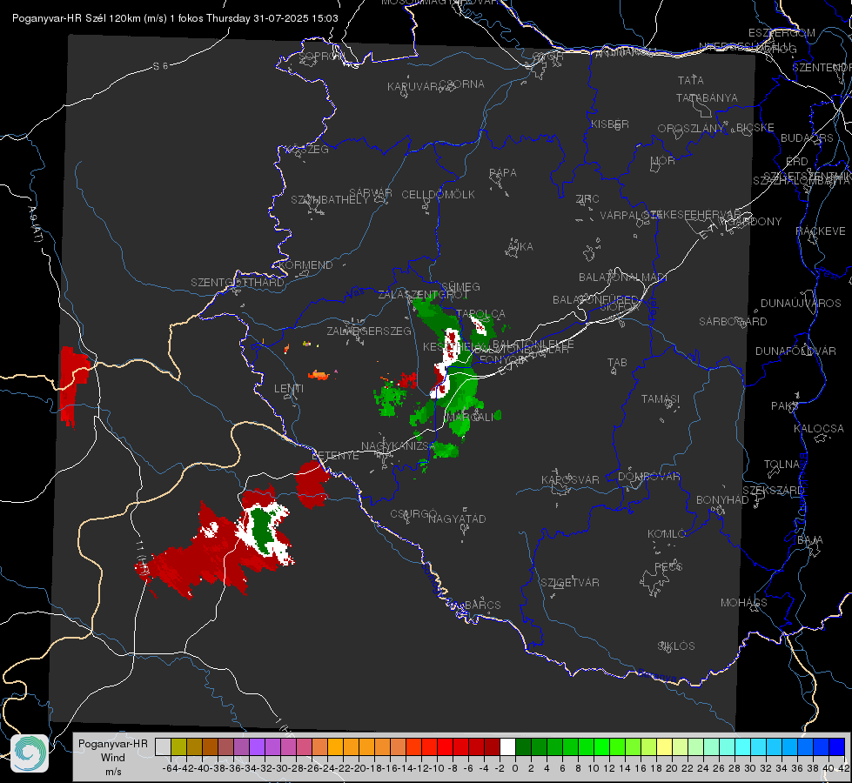The width and height of the screenshot is (852, 783).
Task: Select the KAPUVAR label
Action: (x=413, y=87)
